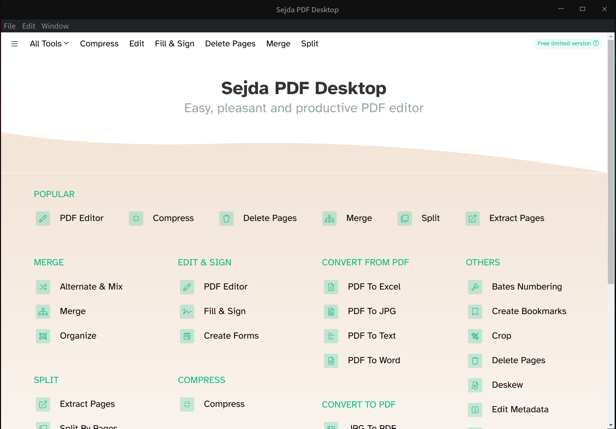The width and height of the screenshot is (616, 429).
Task: Open Fill & Sign from top toolbar
Action: (174, 44)
